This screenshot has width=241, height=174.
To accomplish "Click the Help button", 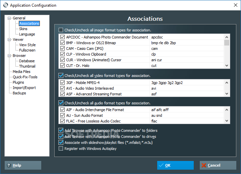I will point(23,165).
